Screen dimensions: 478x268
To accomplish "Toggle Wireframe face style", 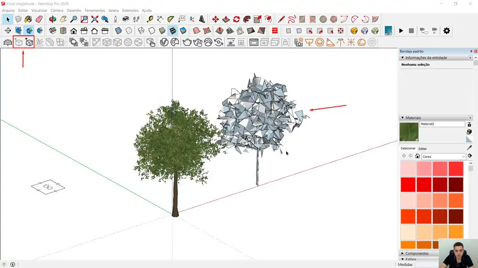I will tap(141, 31).
